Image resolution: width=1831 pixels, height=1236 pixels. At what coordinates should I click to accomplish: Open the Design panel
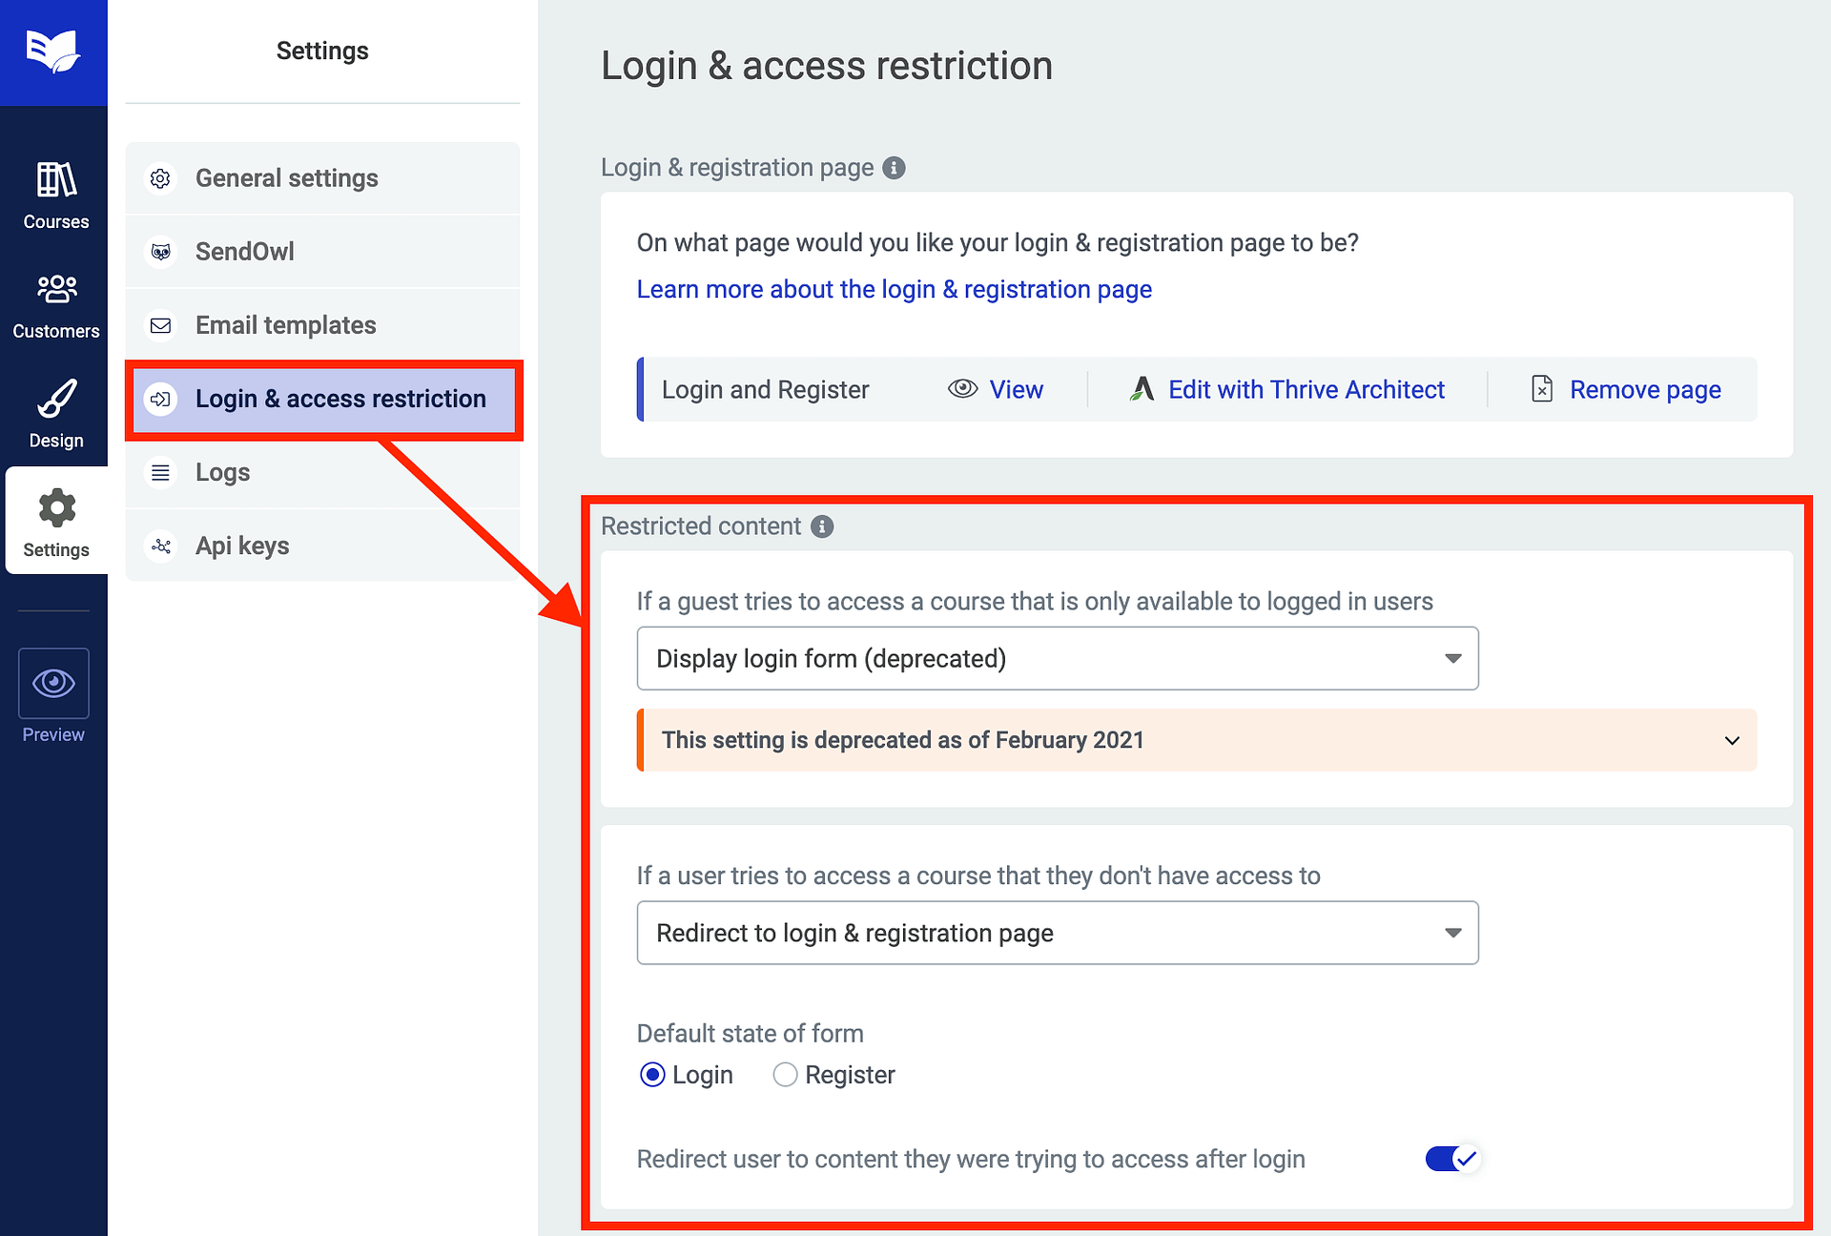coord(54,412)
